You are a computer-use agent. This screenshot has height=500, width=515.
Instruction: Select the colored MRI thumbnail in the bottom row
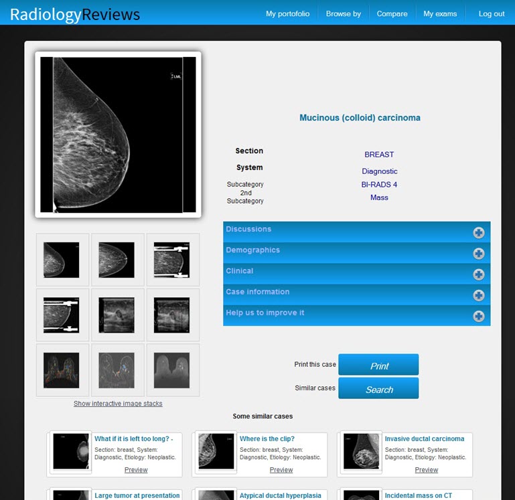coord(62,370)
